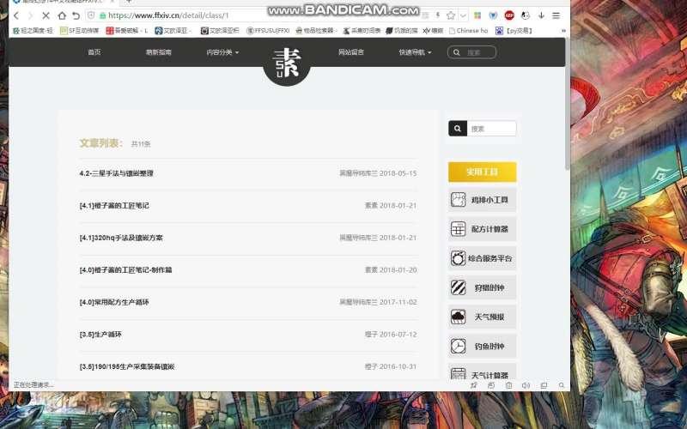The height and width of the screenshot is (429, 687).
Task: Click the pin icon in bottom status bar
Action: (x=474, y=385)
